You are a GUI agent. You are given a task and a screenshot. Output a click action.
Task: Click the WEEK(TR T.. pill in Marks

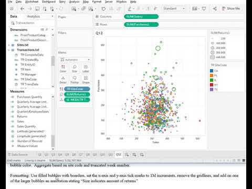point(77,100)
